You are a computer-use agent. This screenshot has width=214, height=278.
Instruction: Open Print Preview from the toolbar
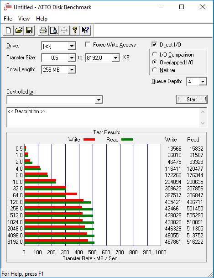[54, 30]
